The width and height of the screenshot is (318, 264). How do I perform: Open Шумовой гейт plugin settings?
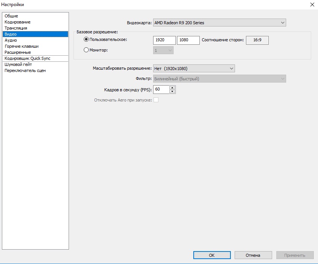coord(18,64)
